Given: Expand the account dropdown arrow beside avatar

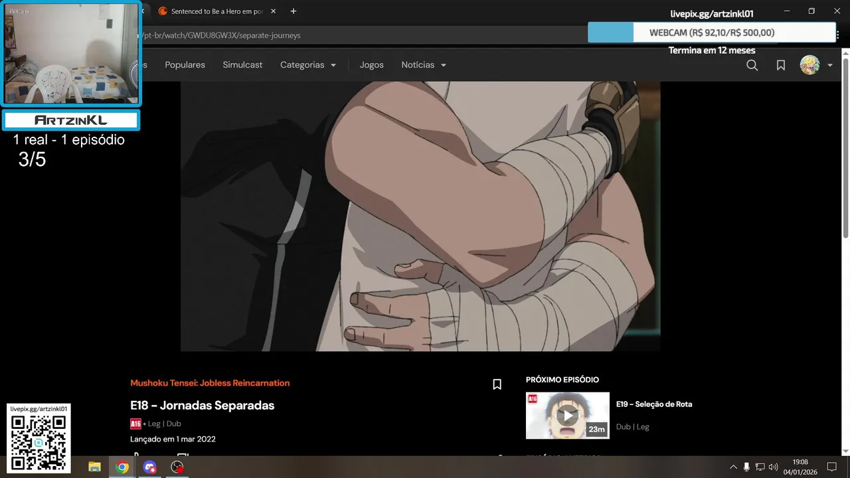Looking at the screenshot, I should pyautogui.click(x=830, y=65).
